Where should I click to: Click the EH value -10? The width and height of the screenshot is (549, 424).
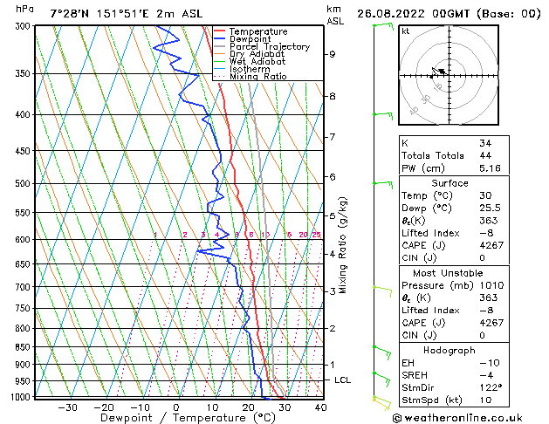490,363
